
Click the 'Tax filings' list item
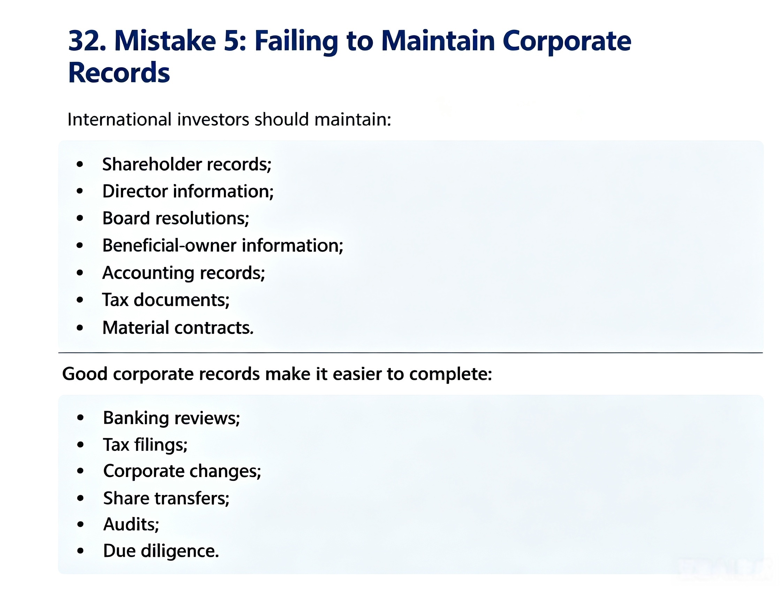pos(145,445)
